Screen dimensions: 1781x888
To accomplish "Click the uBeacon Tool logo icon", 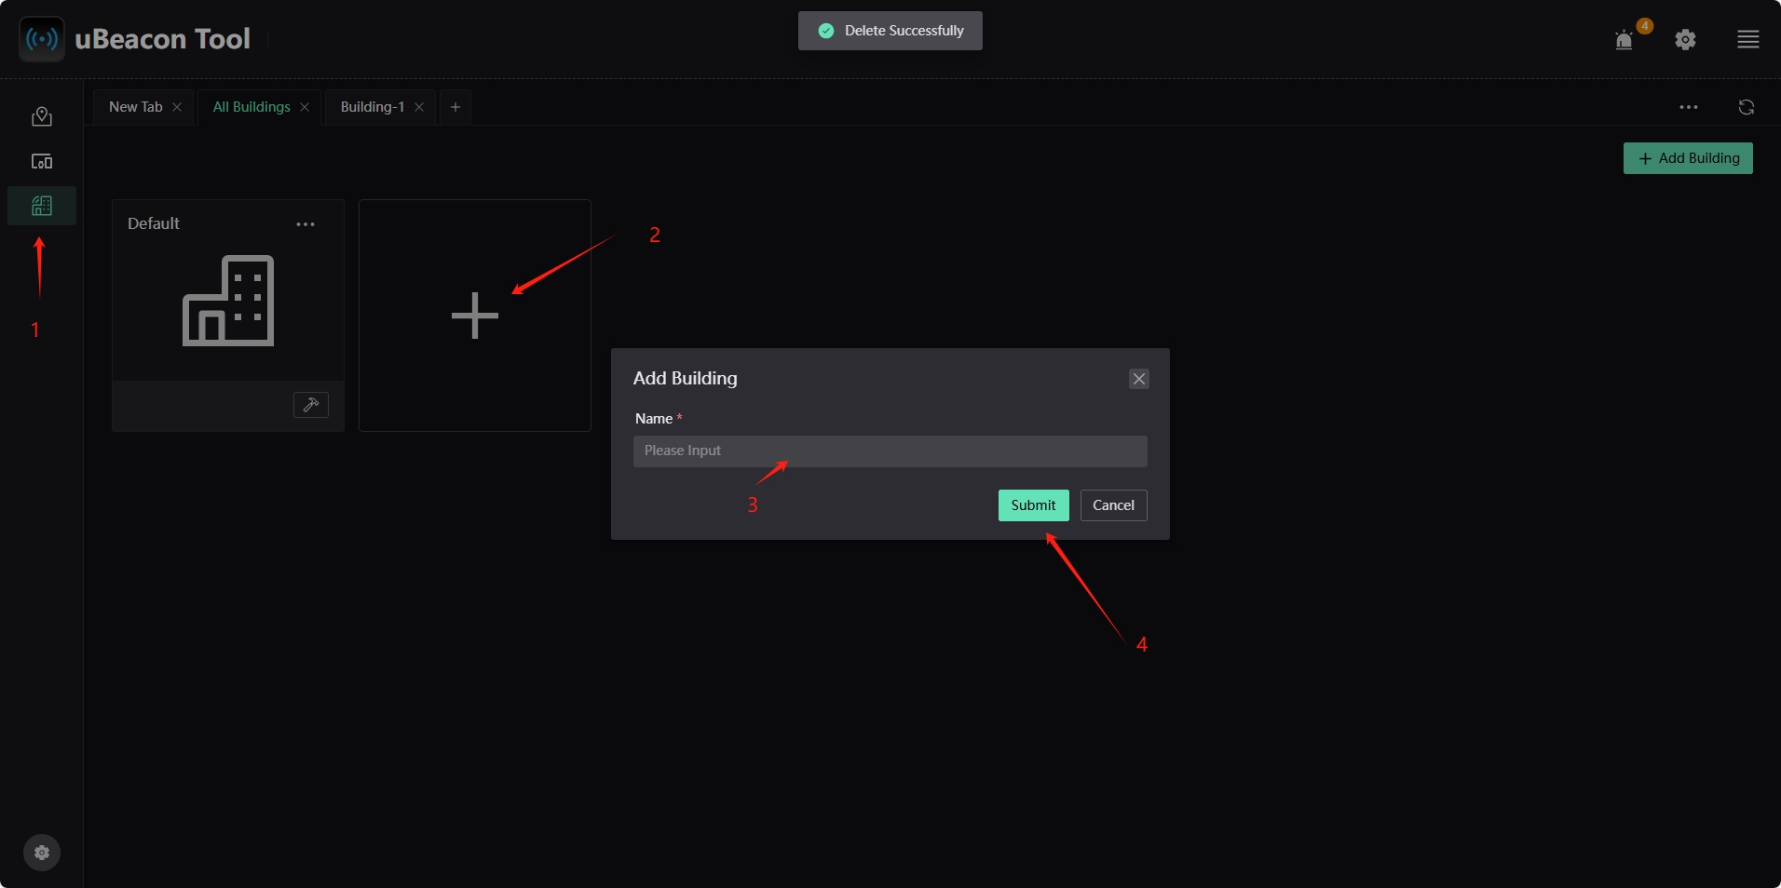I will (x=42, y=39).
